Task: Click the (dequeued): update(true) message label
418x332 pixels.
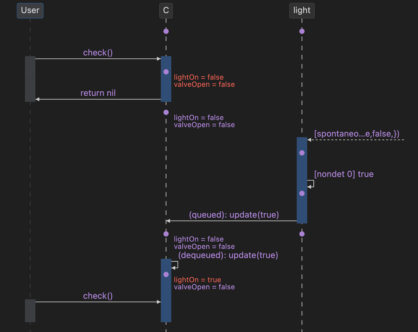Action: (x=228, y=255)
